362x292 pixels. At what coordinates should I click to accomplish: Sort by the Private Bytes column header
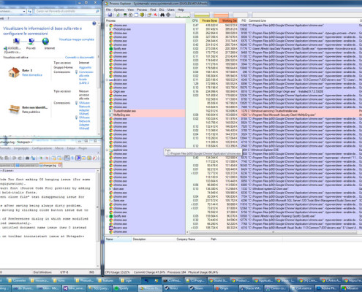pos(209,20)
